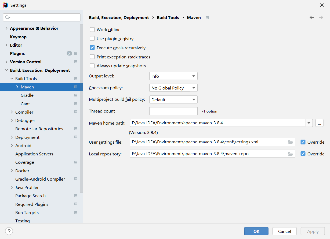This screenshot has height=239, width=330.
Task: Uncheck Execute goals recursively
Action: coord(92,48)
